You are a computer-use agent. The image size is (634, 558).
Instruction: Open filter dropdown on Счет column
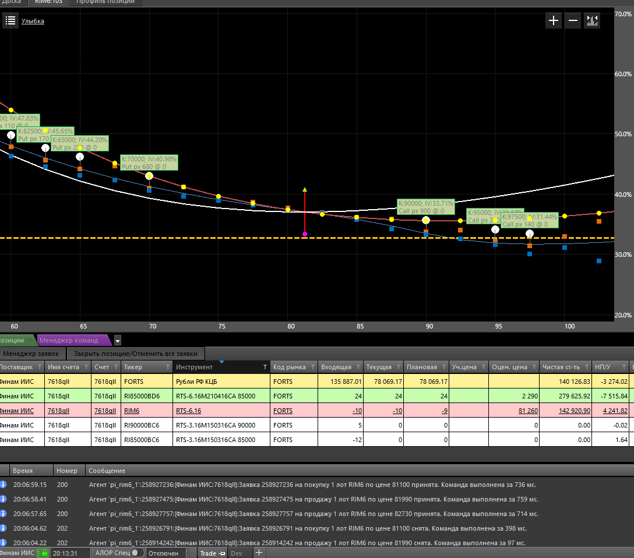(116, 367)
